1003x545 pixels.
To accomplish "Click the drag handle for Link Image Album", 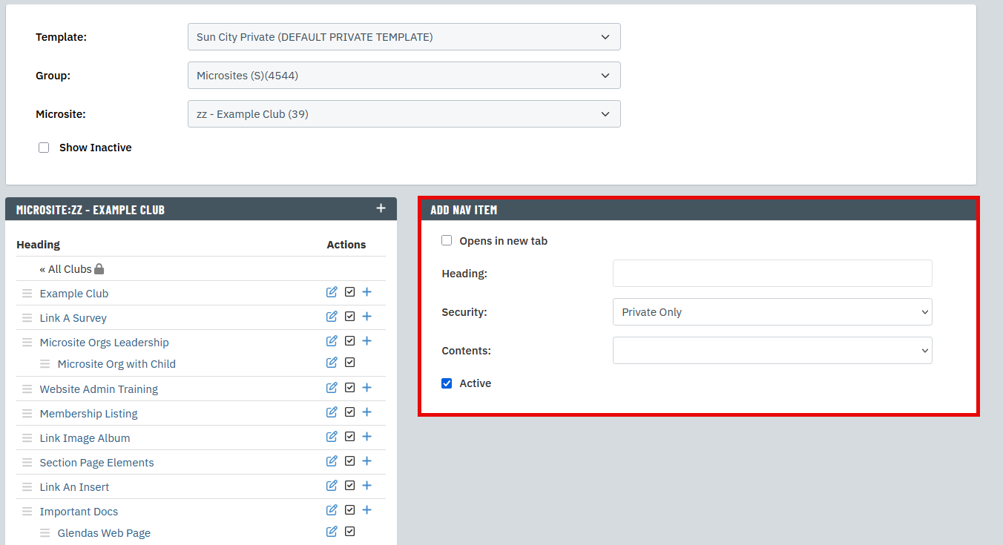I will 27,438.
